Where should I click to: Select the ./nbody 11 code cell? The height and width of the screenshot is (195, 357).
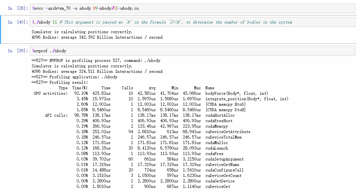tap(193, 22)
